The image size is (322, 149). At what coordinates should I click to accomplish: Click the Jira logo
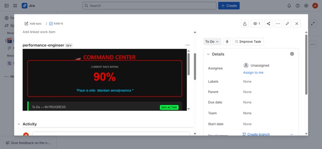[x=28, y=6]
